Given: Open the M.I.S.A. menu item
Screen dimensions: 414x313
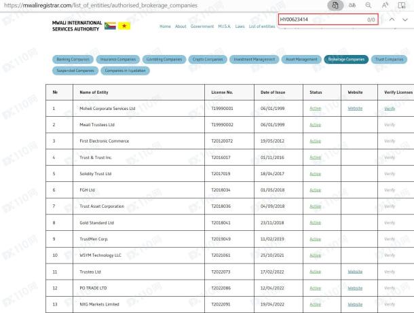Looking at the screenshot, I should pyautogui.click(x=224, y=26).
